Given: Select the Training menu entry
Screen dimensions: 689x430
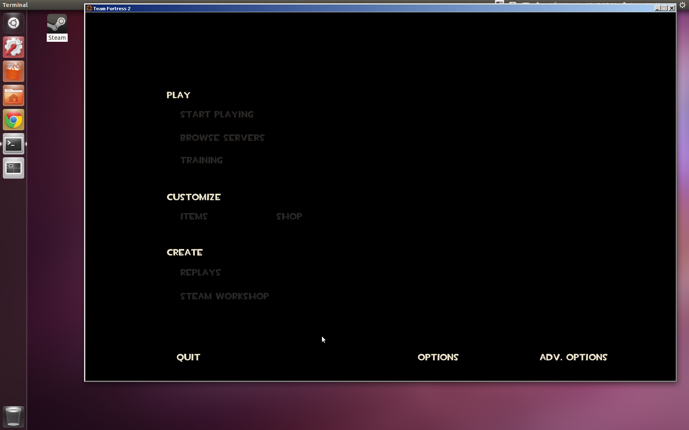Looking at the screenshot, I should click(x=202, y=161).
